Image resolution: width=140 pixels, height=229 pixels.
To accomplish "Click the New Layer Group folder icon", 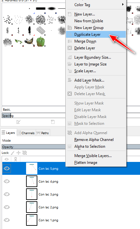I will click(x=70, y=28).
